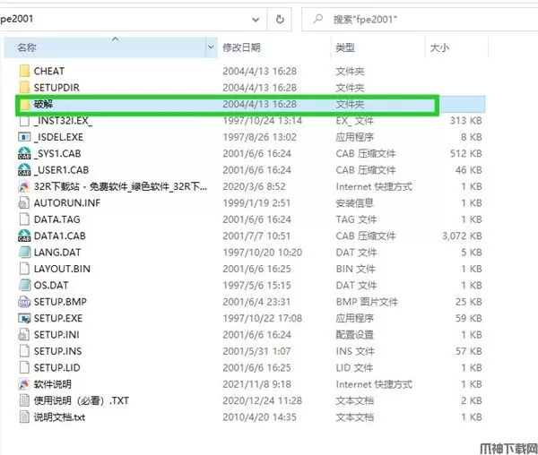Click the size value 3,072 KB
The image size is (538, 455).
point(462,236)
